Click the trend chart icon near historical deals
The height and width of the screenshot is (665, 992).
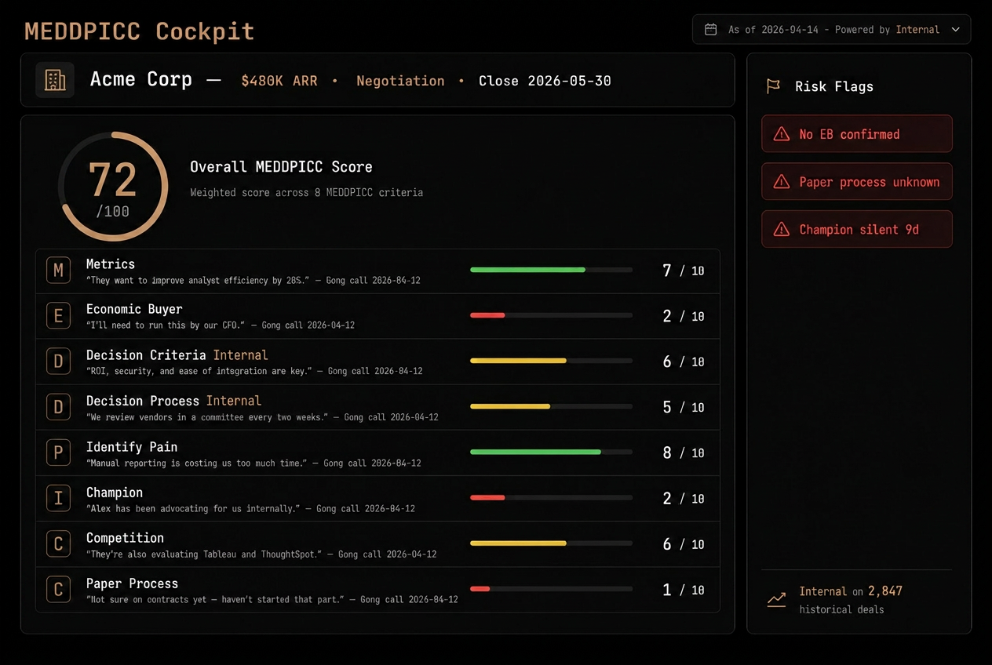[776, 600]
